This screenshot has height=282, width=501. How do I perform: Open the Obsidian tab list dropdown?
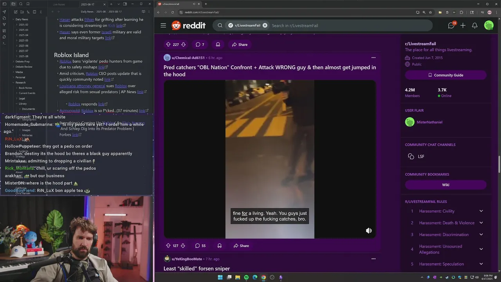[118, 4]
